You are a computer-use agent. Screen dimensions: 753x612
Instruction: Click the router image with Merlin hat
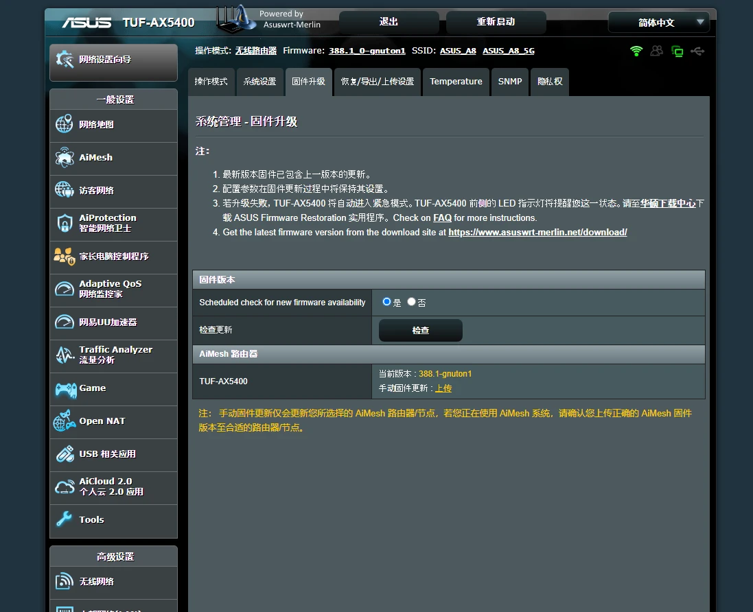235,19
